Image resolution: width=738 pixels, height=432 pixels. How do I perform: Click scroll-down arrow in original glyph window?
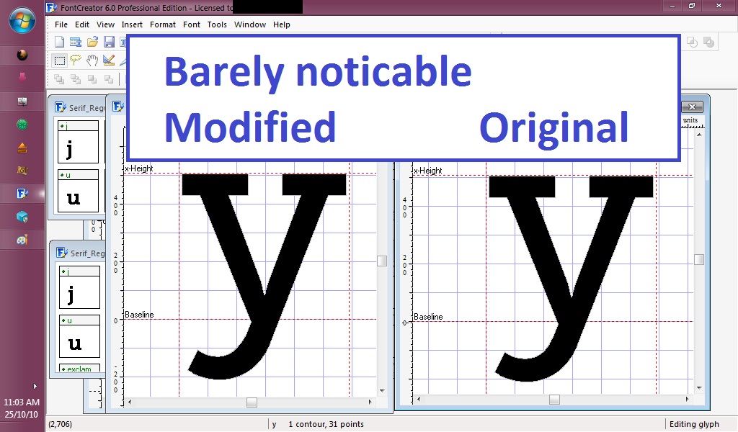(699, 388)
